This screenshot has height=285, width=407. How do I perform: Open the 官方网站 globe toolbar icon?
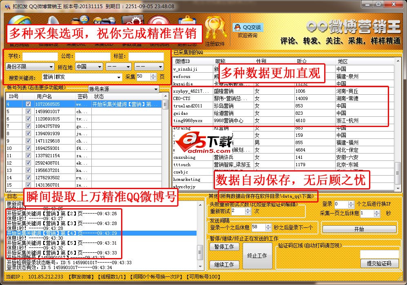[19, 20]
